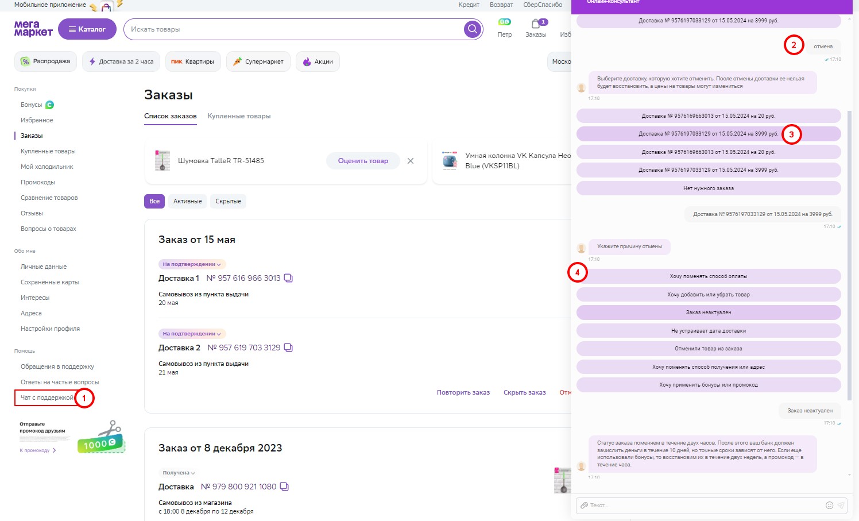Open Сравнение товаров in sidebar
The image size is (859, 521).
click(x=49, y=198)
